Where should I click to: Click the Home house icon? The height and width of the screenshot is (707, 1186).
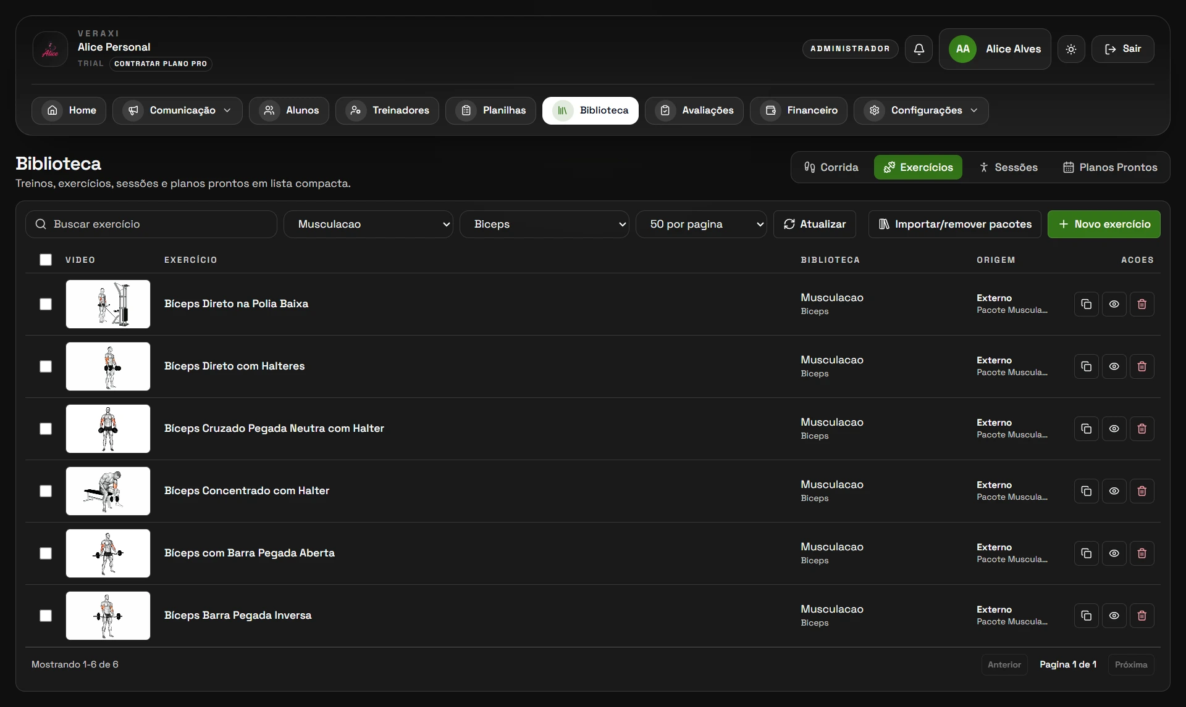53,110
